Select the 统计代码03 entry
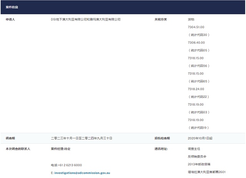This screenshot has height=178, width=246. [199, 112]
